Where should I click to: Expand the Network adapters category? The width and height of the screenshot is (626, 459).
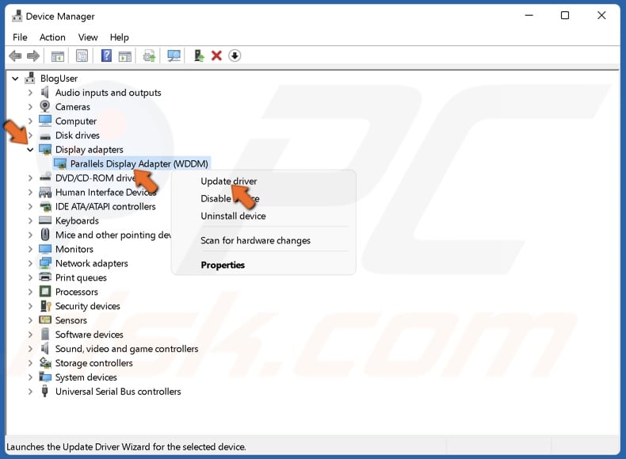30,263
